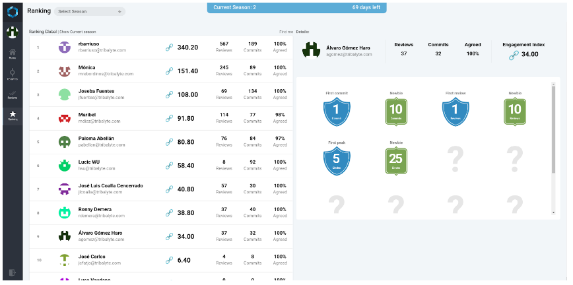Image resolution: width=573 pixels, height=285 pixels.
Task: Click the First peak badge
Action: click(x=335, y=158)
